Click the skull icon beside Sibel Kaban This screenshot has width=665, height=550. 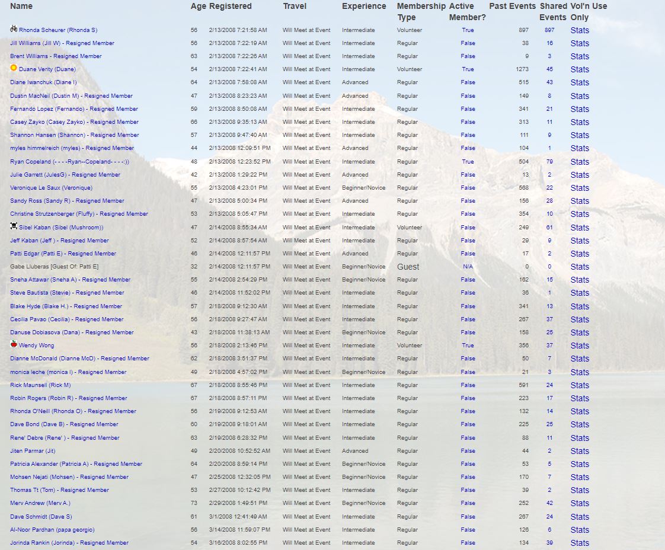[14, 226]
